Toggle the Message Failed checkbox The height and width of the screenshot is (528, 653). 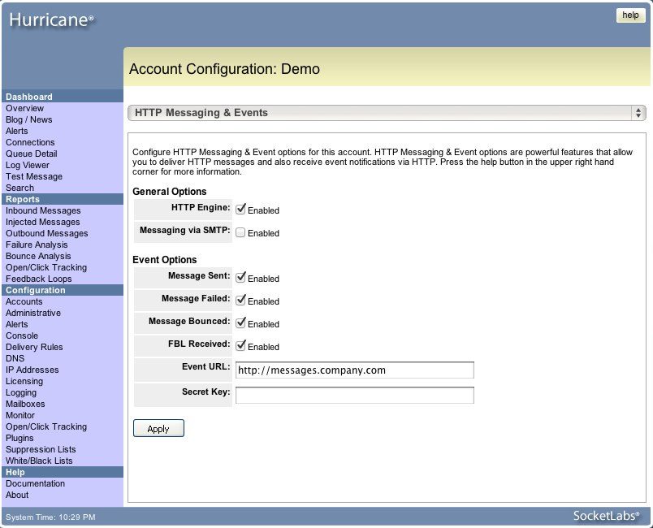(x=241, y=301)
